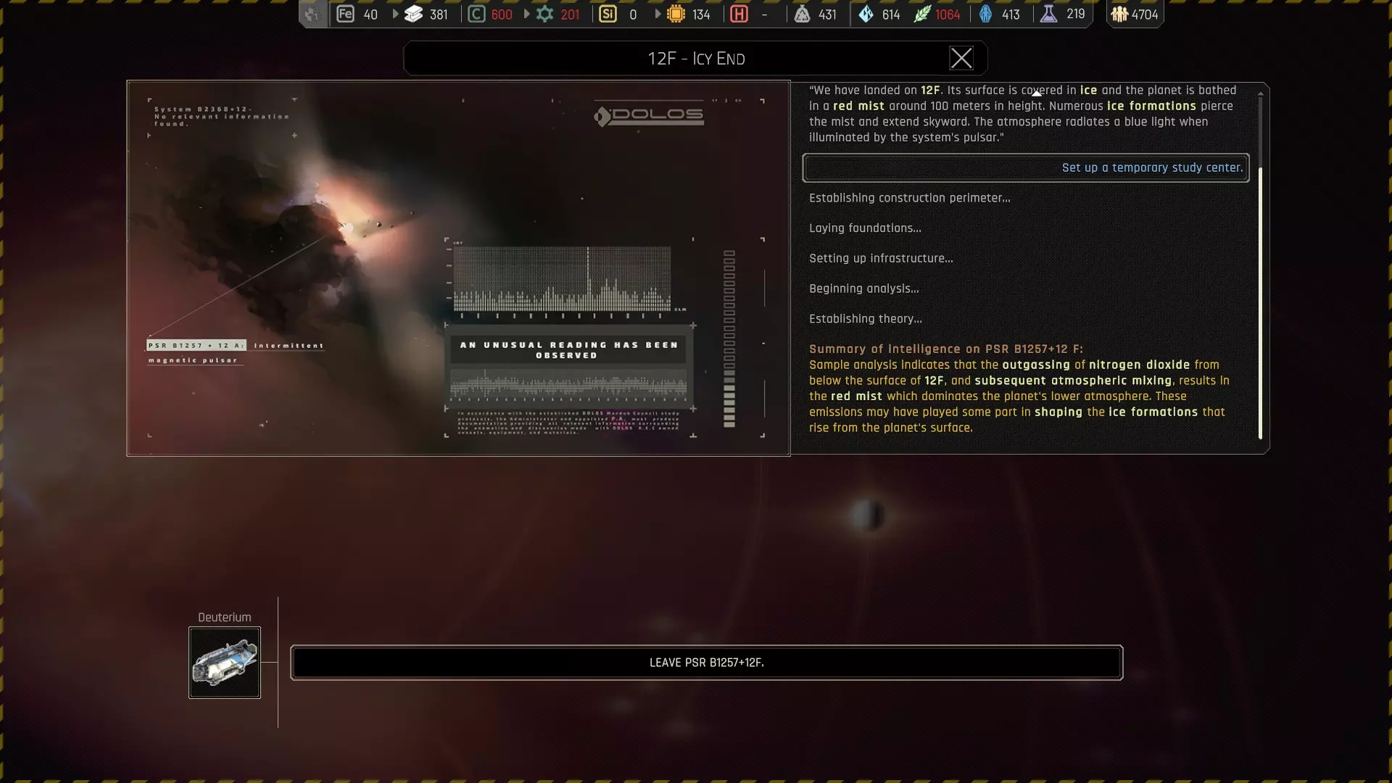Click the green leaf food resource icon
Viewport: 1392px width, 783px height.
[921, 14]
